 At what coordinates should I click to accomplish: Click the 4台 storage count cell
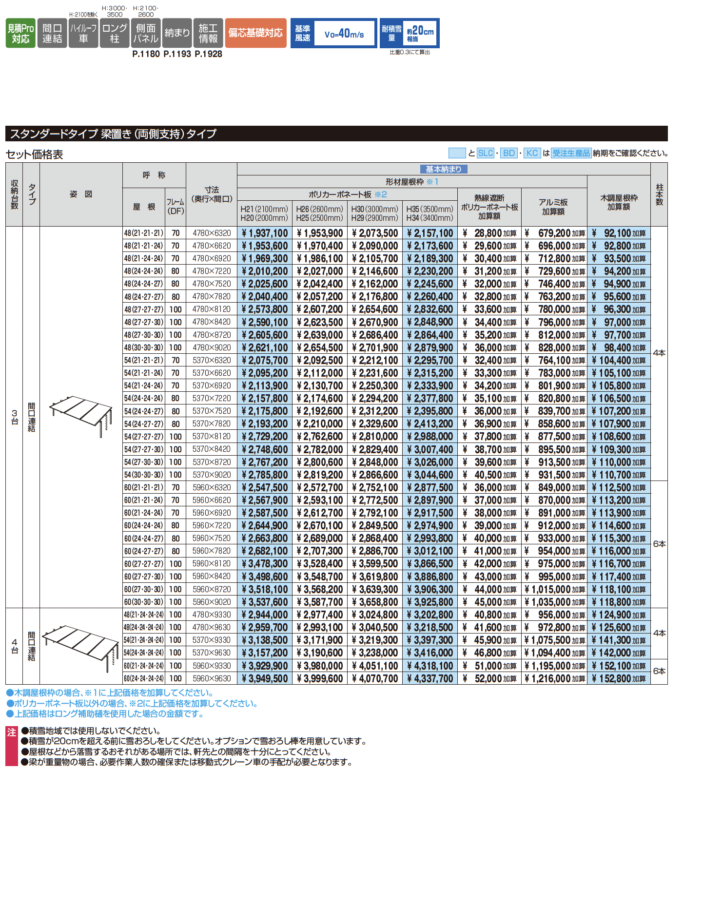pos(14,646)
